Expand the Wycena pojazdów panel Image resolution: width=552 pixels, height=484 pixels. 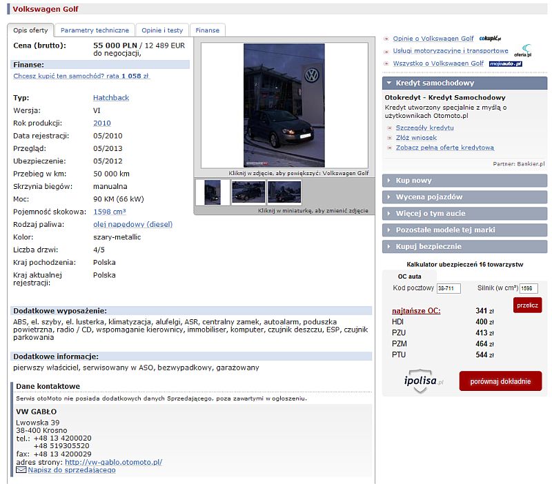click(x=464, y=197)
